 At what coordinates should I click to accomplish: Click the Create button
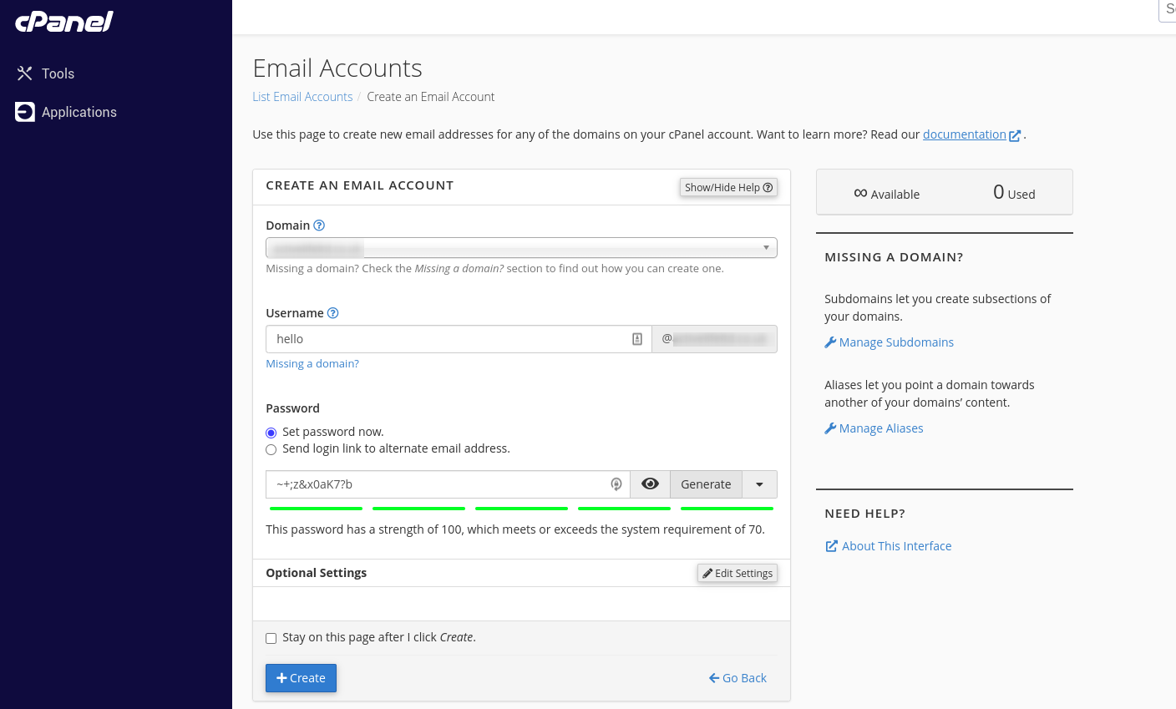point(301,678)
